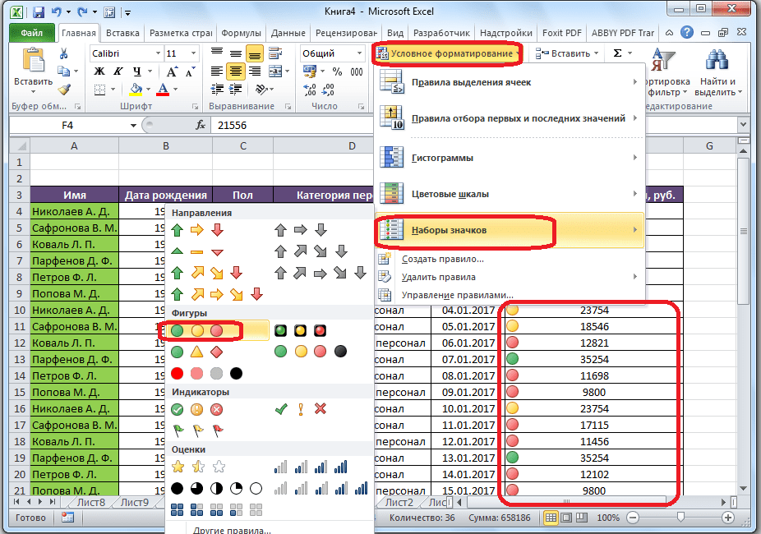Click the insert function fx icon
Screen dimensions: 761x534
click(201, 126)
